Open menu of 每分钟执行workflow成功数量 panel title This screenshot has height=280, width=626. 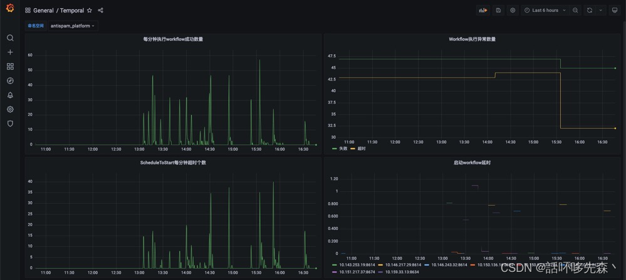173,39
